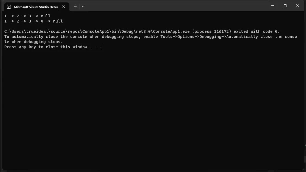Expand the new tab profile dropdown chevron

click(x=83, y=7)
